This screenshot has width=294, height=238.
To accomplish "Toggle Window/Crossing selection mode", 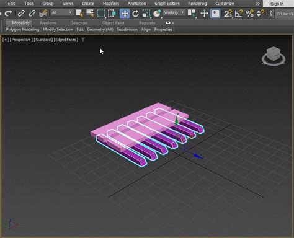I will [x=112, y=14].
